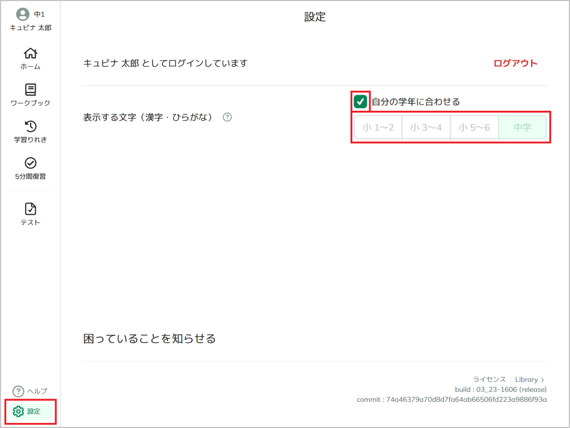Click キュビナ 太郎 としてログインしています text
This screenshot has width=570, height=428.
pyautogui.click(x=165, y=63)
